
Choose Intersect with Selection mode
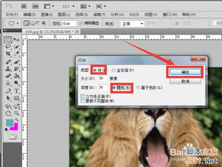[44, 23]
